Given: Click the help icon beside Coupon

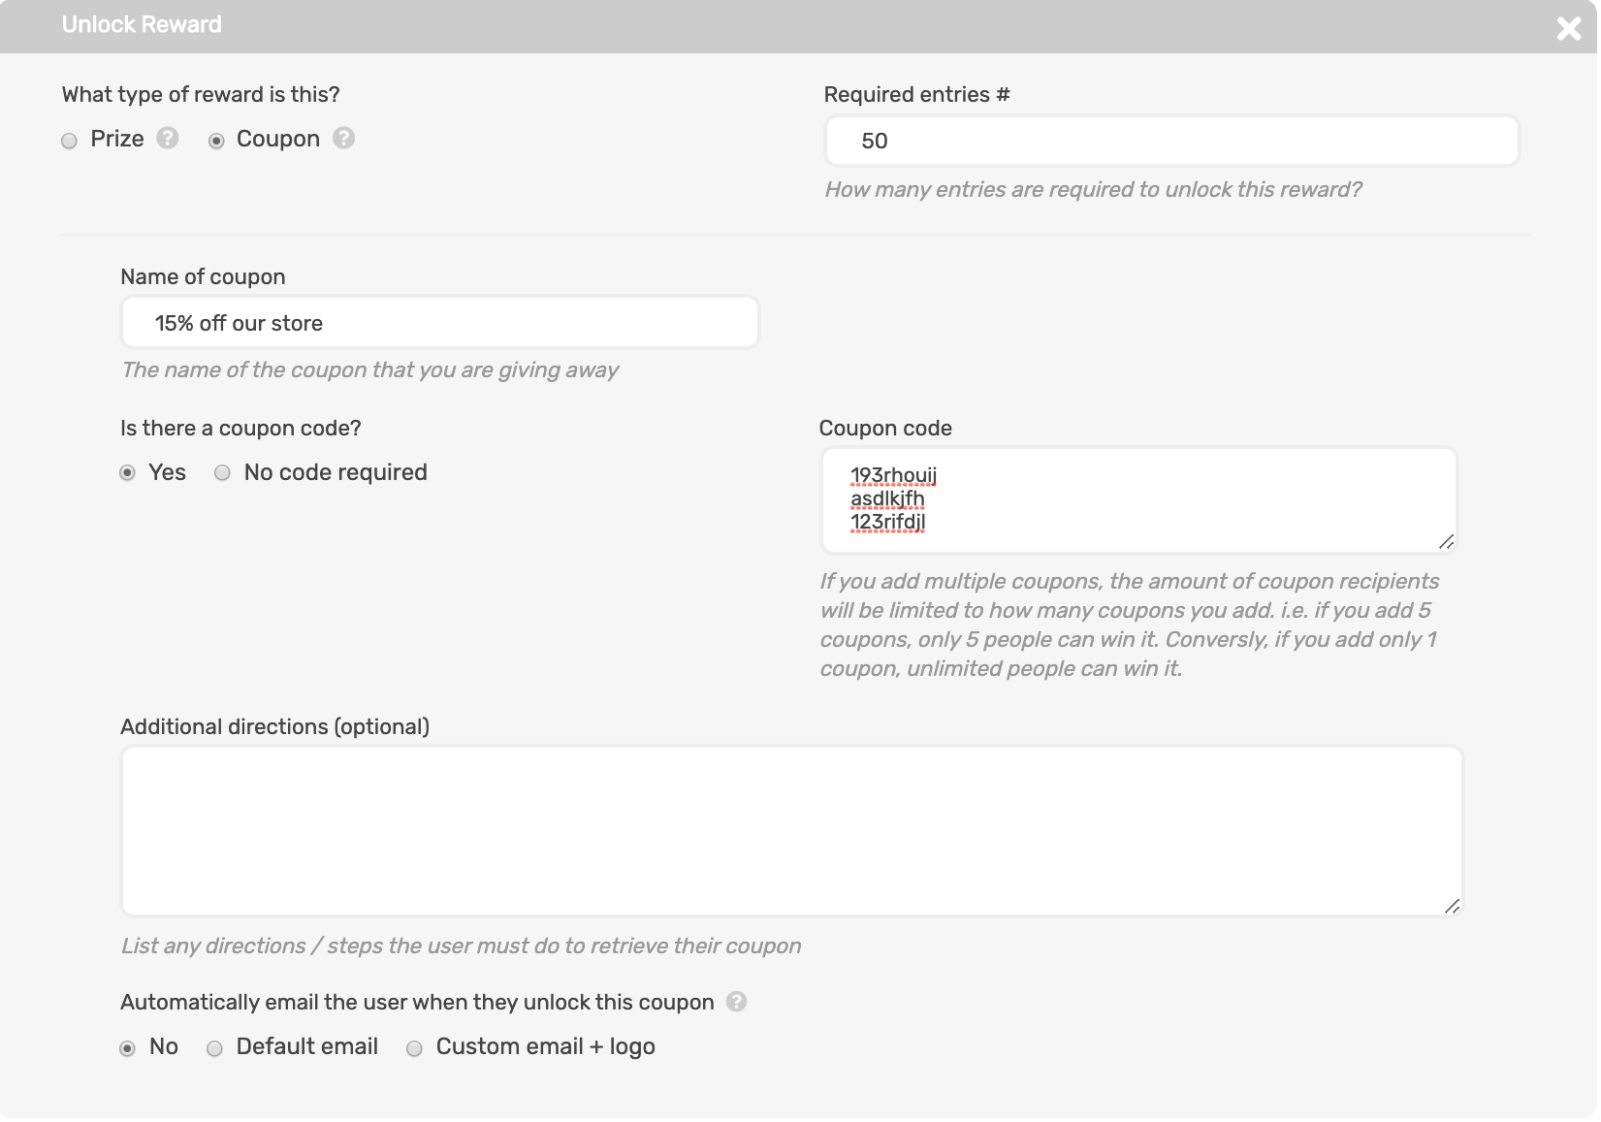Looking at the screenshot, I should (343, 138).
